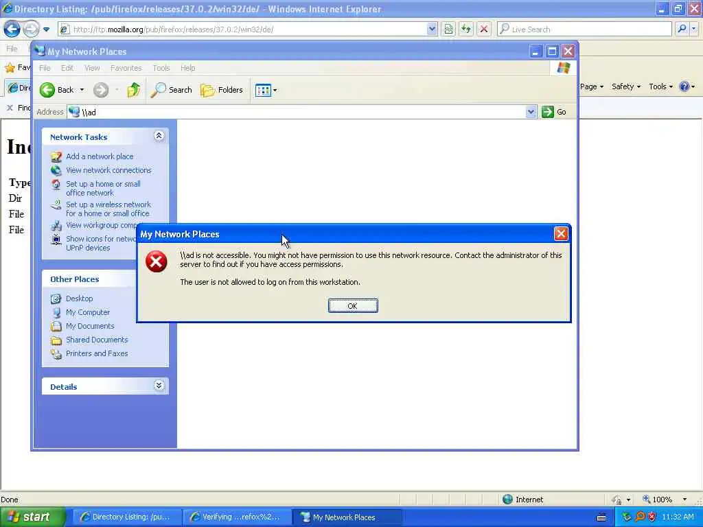Open Internet Explorer recent pages dropdown arrow
The width and height of the screenshot is (703, 527).
coord(46,30)
